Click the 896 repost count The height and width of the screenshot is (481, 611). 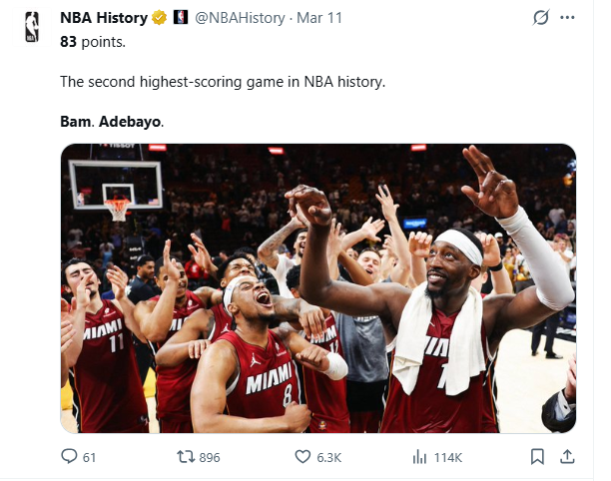(210, 457)
